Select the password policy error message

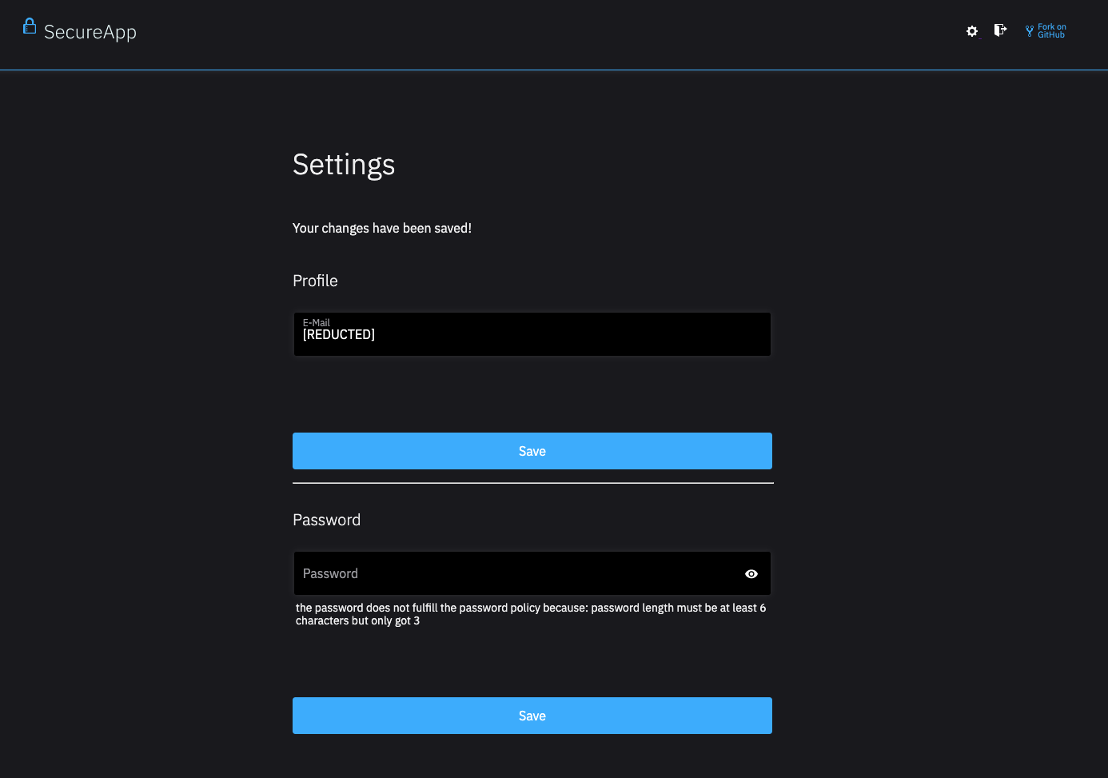[x=530, y=614]
